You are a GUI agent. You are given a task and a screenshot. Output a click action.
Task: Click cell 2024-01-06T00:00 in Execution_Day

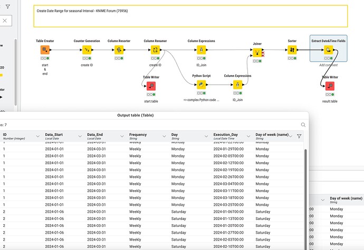click(x=228, y=212)
